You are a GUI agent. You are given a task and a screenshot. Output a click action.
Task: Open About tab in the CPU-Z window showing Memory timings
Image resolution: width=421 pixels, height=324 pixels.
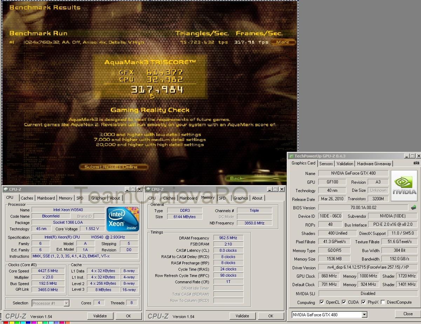257,198
